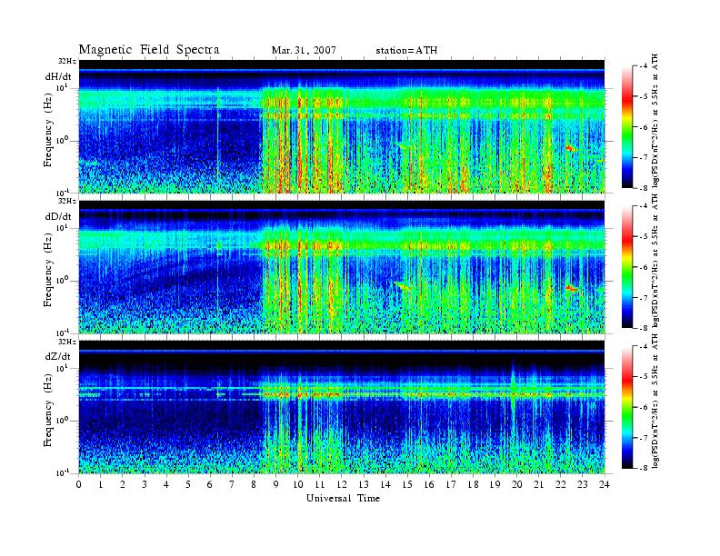Viewport: 720px width, 556px height.
Task: Click the color bar beside the dH/dt panel
Action: tap(627, 127)
